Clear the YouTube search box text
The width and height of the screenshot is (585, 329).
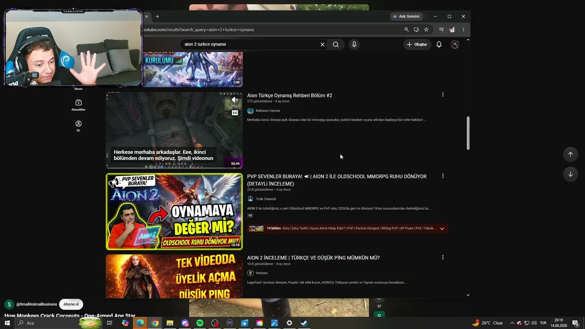click(x=322, y=44)
